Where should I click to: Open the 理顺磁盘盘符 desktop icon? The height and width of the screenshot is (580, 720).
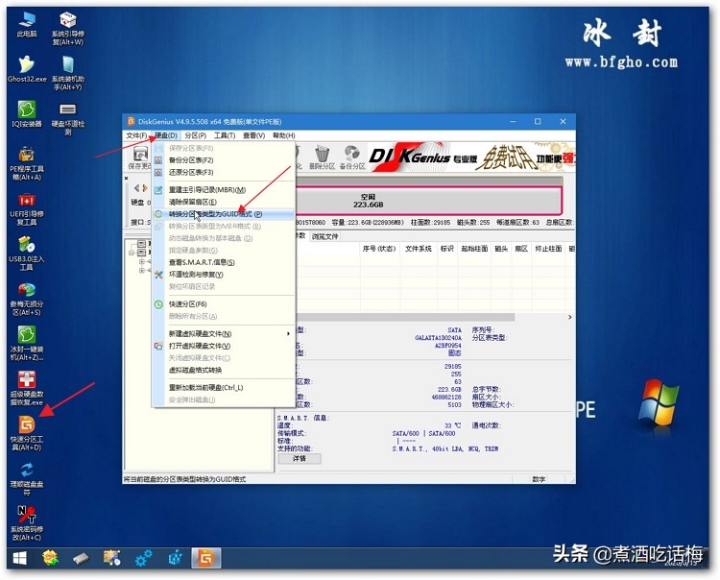pyautogui.click(x=27, y=478)
